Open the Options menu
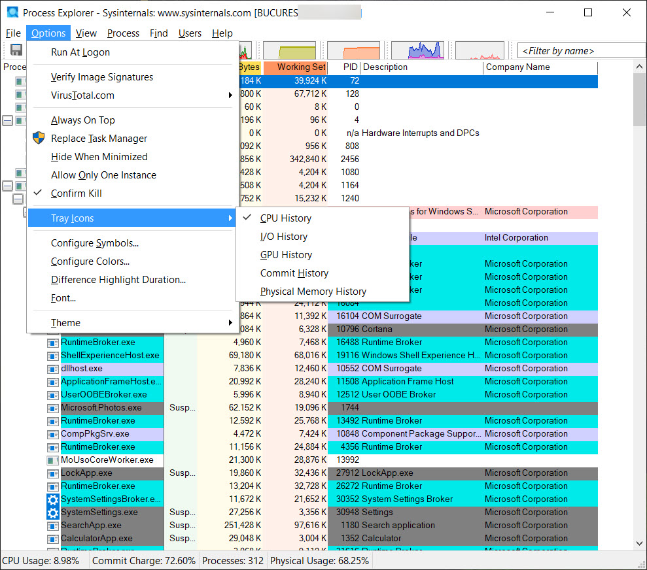 coord(48,33)
